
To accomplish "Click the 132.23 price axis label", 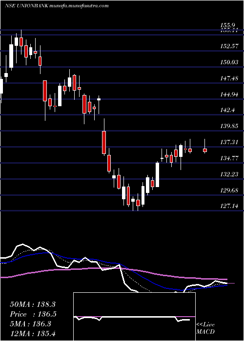I will point(229,174).
